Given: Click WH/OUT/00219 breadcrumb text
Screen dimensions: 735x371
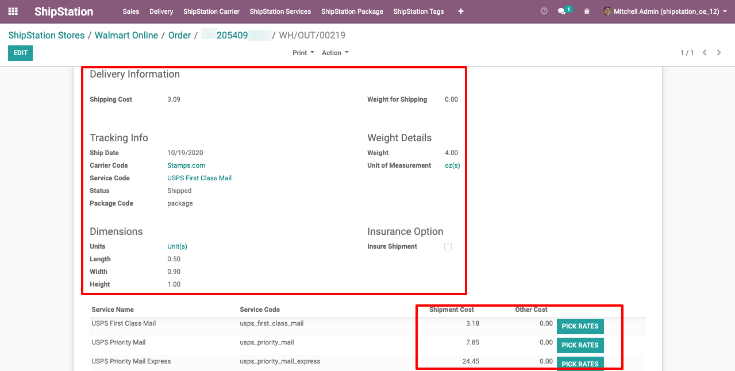Looking at the screenshot, I should [312, 35].
